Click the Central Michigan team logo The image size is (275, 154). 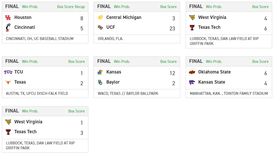pos(100,18)
